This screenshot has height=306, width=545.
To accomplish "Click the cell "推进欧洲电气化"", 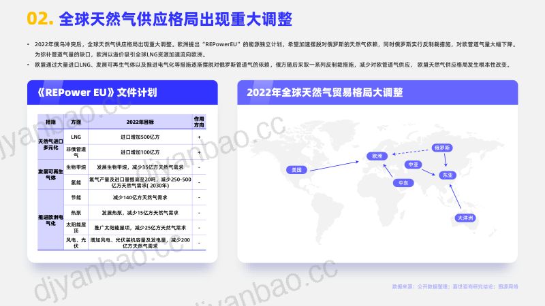I will point(50,220).
